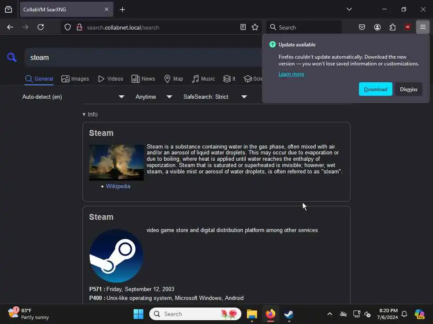Click the P571 release date line

pyautogui.click(x=132, y=289)
